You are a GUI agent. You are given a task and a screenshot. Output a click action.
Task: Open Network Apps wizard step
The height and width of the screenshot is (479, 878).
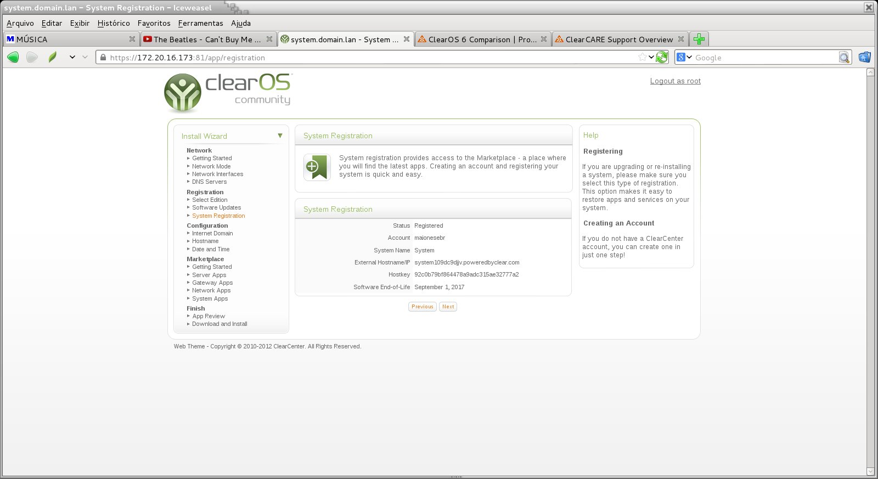(x=211, y=290)
